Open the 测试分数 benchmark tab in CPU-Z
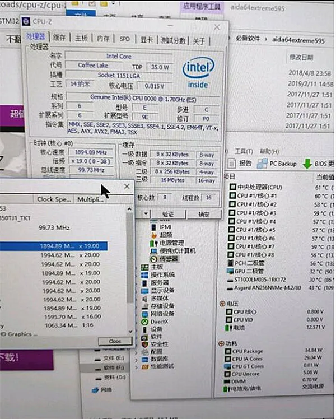The width and height of the screenshot is (336, 419). click(x=174, y=40)
